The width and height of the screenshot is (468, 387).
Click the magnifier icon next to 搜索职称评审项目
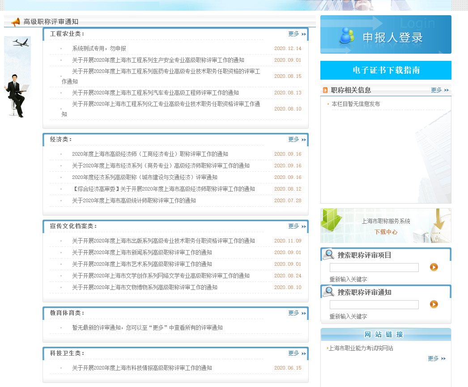328,255
